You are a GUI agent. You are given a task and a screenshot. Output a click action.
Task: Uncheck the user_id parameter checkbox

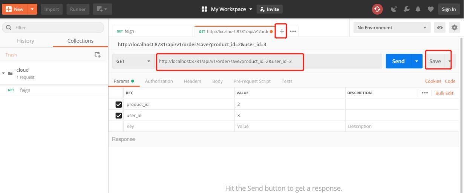click(x=118, y=116)
